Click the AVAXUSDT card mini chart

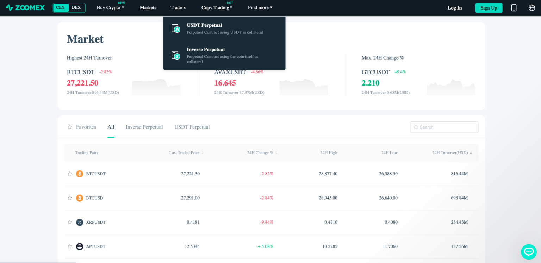[304, 87]
